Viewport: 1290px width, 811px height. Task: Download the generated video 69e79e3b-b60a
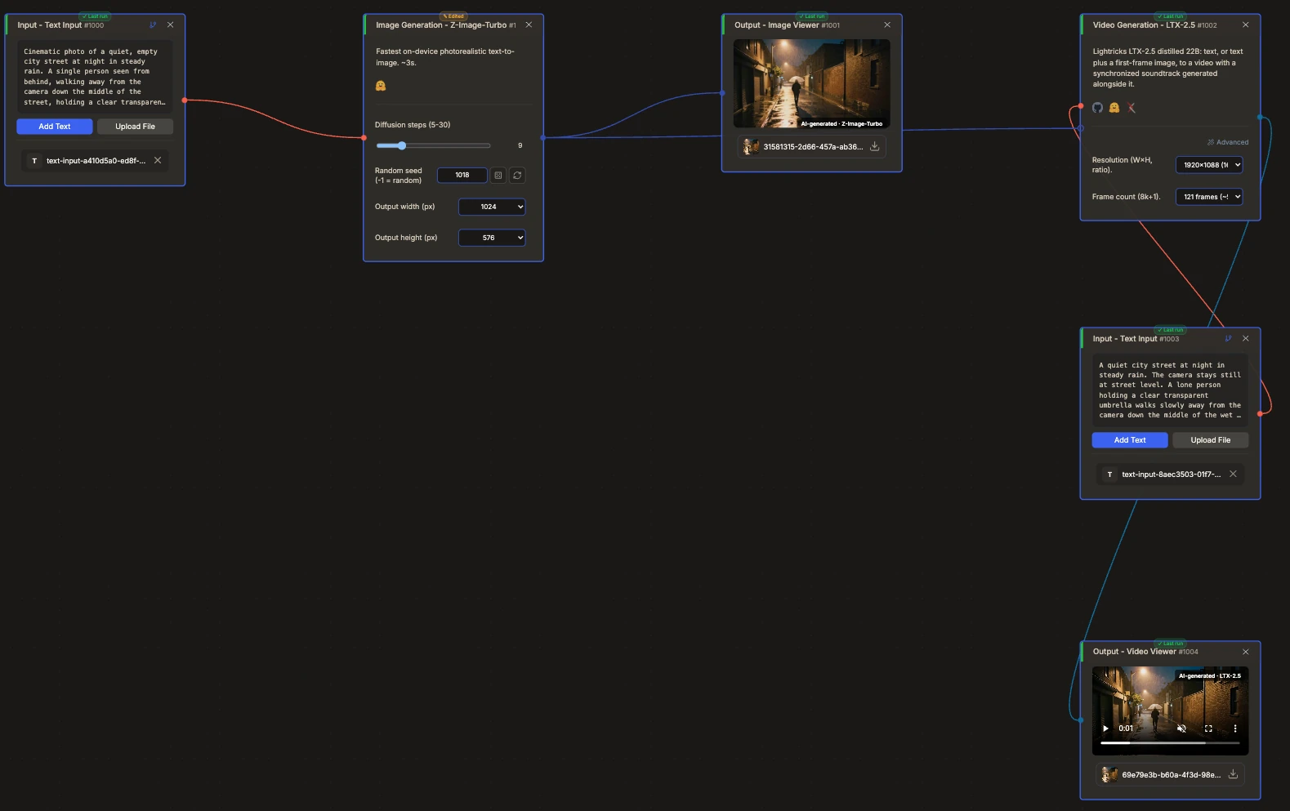[1233, 775]
